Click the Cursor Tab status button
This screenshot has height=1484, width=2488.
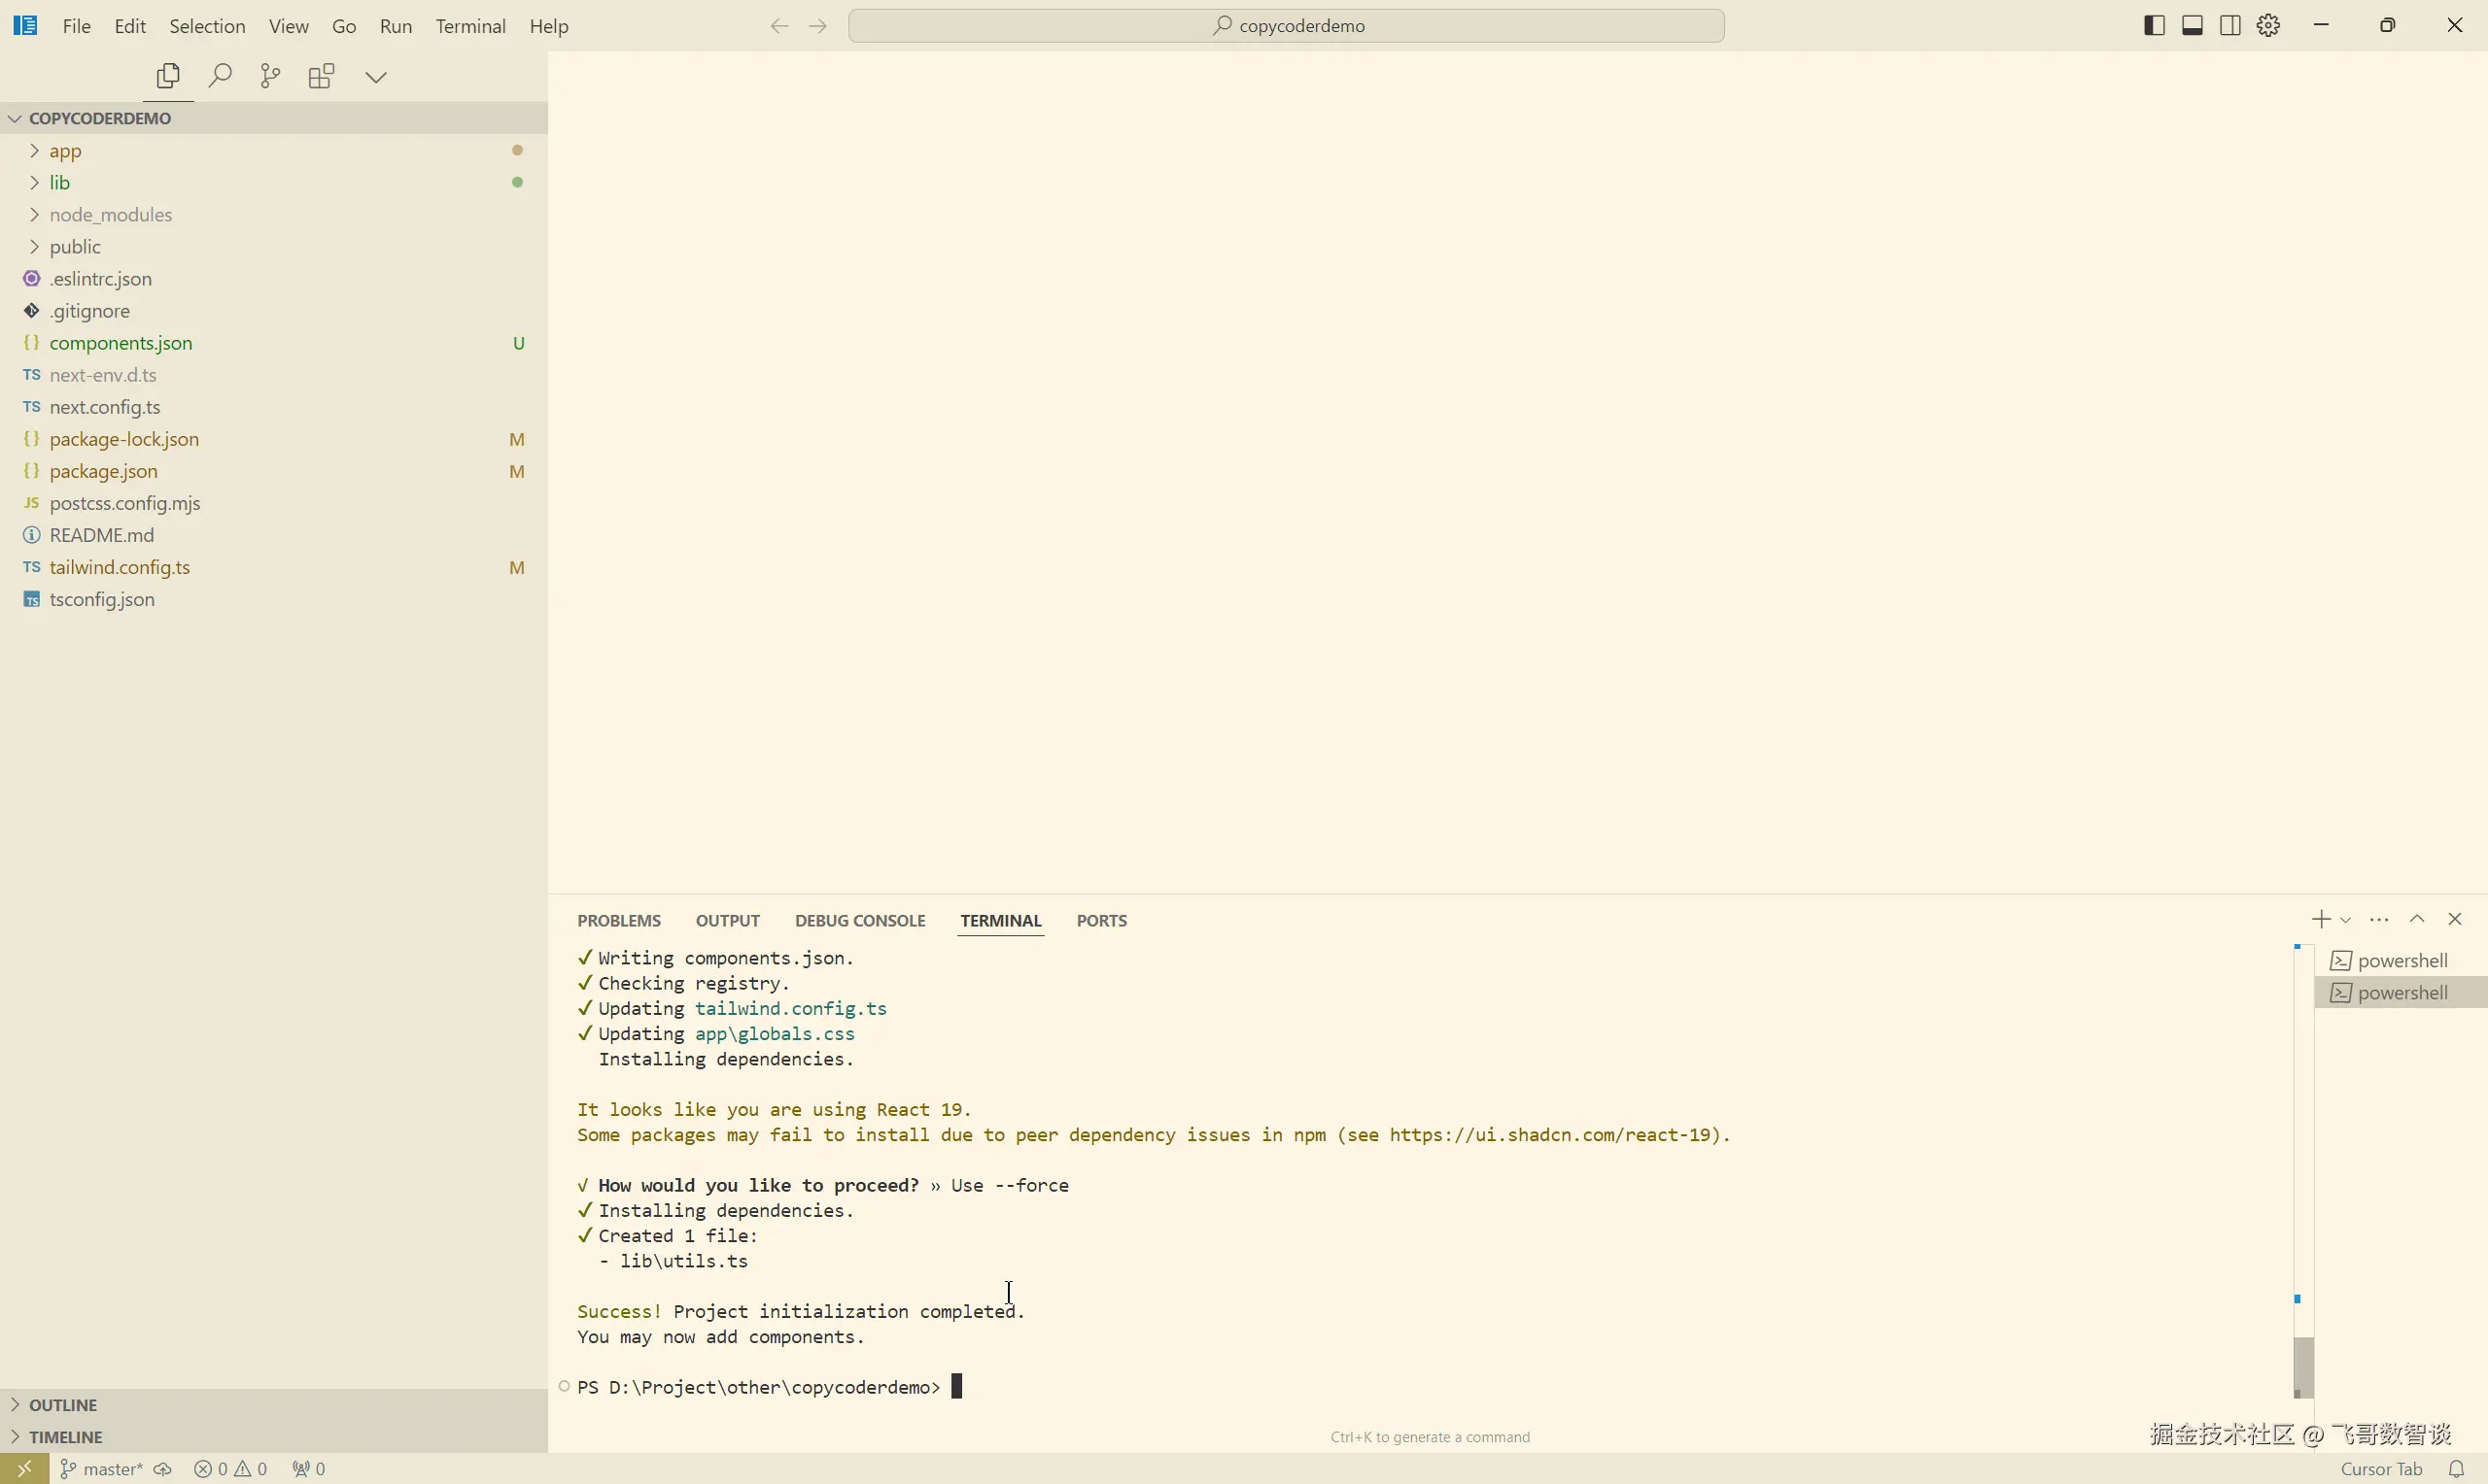click(2381, 1469)
